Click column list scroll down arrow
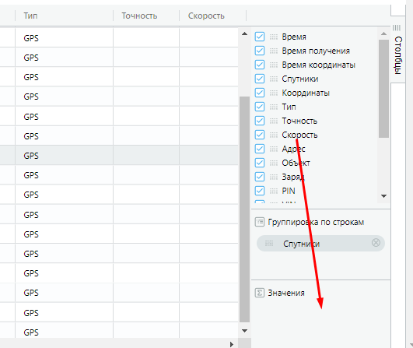 pos(383,196)
